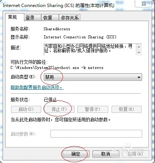Viewport: 155px width, 163px height.
Task: Confirm with the 确定 button
Action: 76,154
